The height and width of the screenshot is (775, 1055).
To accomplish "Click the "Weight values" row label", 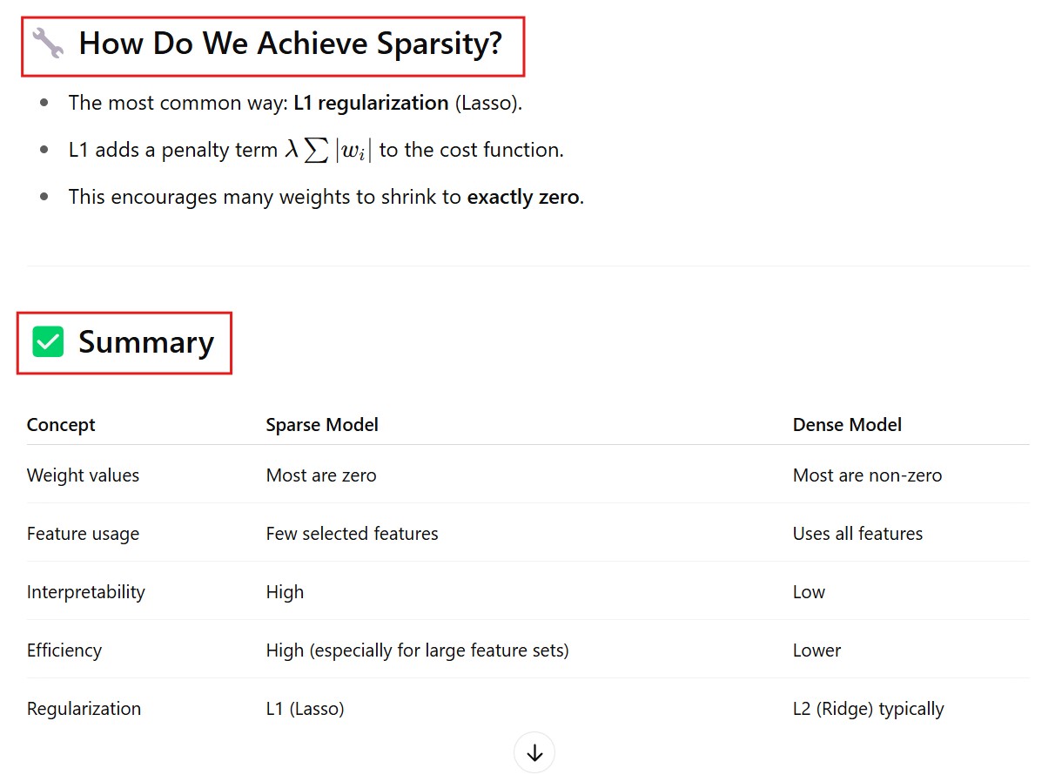I will (x=83, y=475).
